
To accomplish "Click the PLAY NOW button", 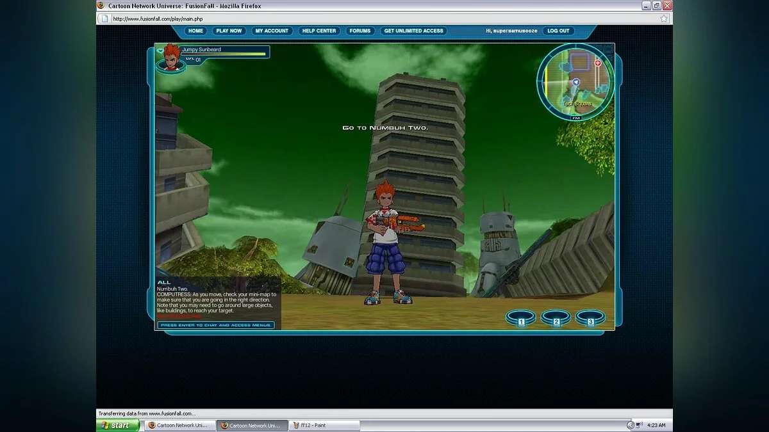I will pos(229,31).
